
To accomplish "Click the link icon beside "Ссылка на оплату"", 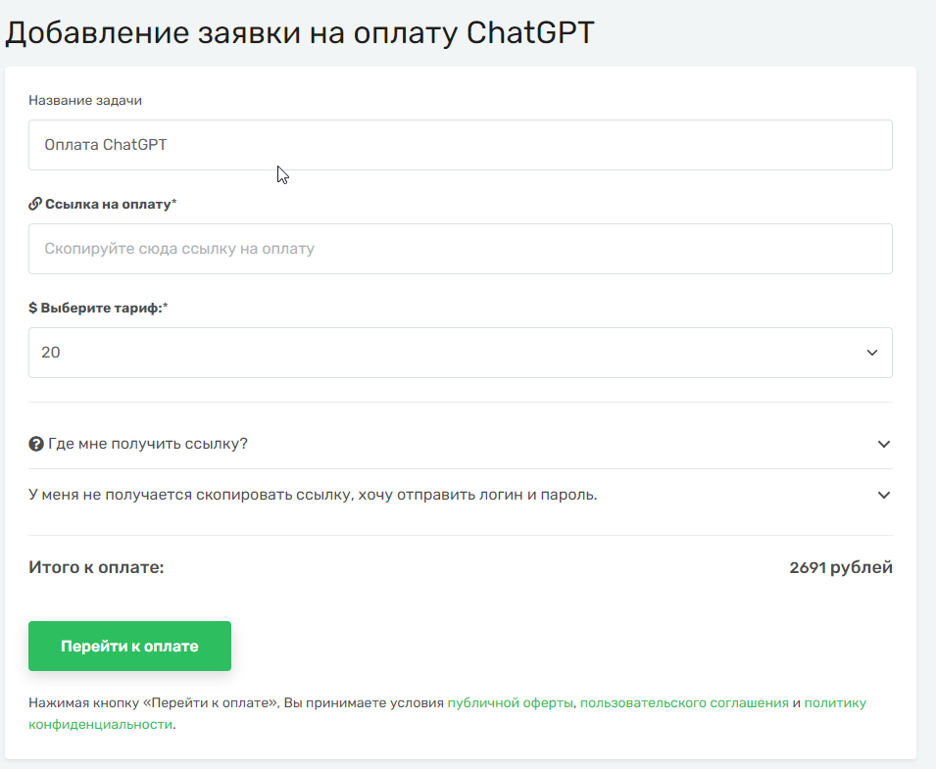I will 35,204.
